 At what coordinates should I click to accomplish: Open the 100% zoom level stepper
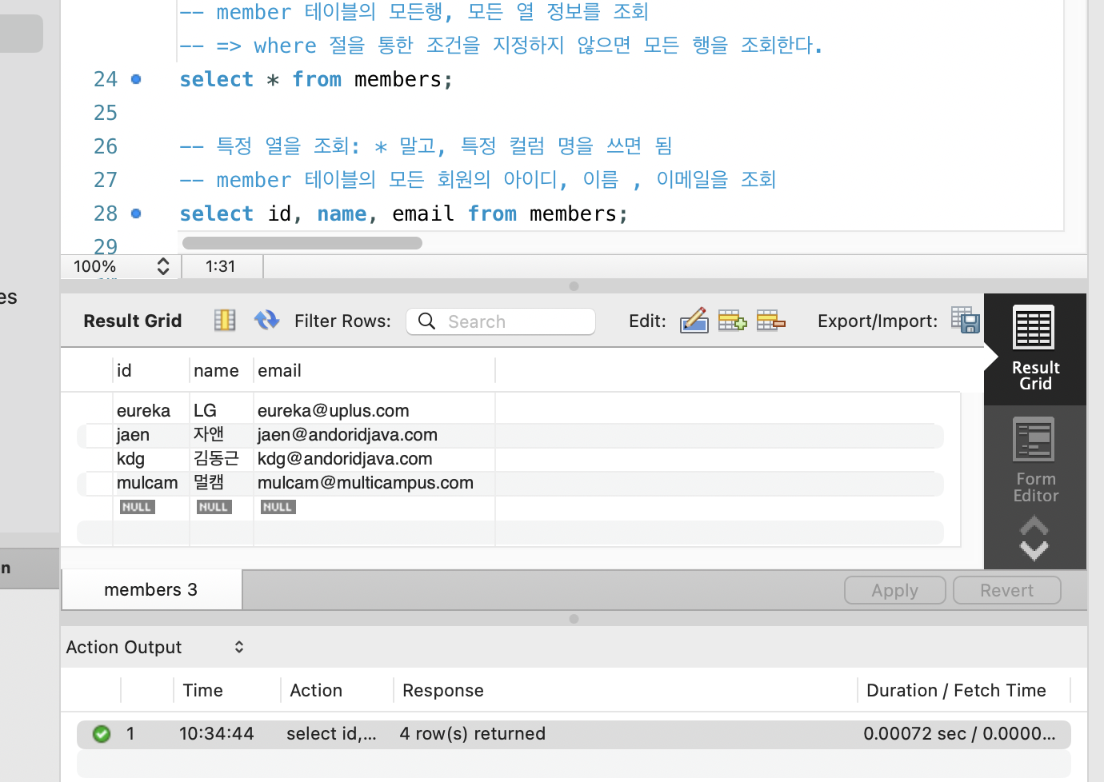(163, 266)
